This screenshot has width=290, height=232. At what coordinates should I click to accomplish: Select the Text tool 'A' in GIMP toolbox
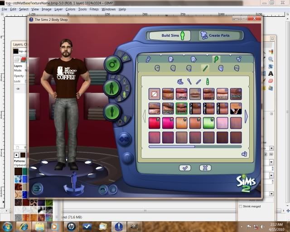coord(271,74)
